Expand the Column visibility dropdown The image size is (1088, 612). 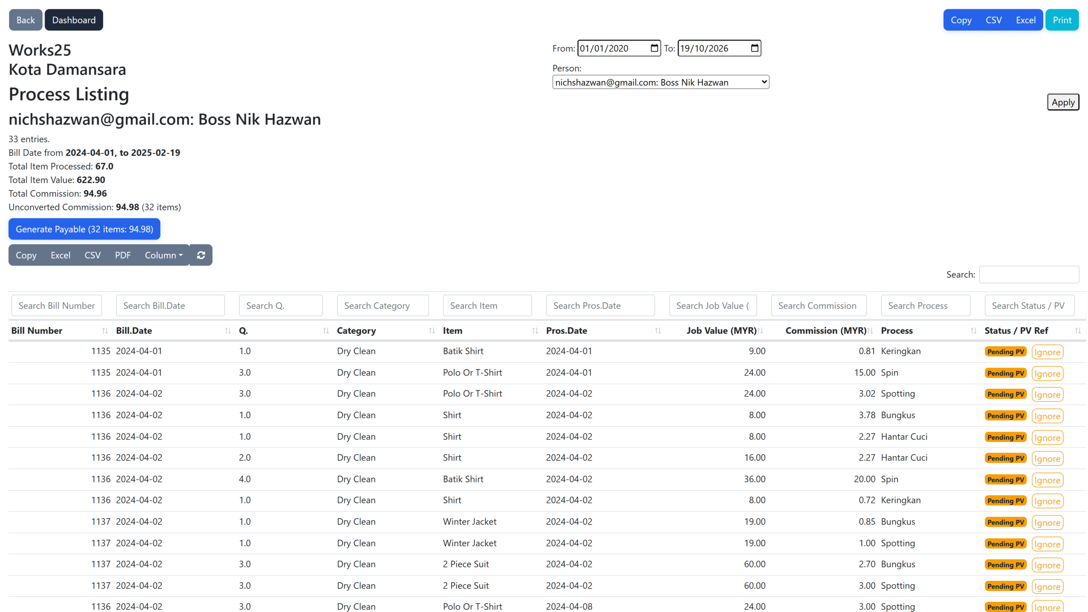tap(164, 255)
